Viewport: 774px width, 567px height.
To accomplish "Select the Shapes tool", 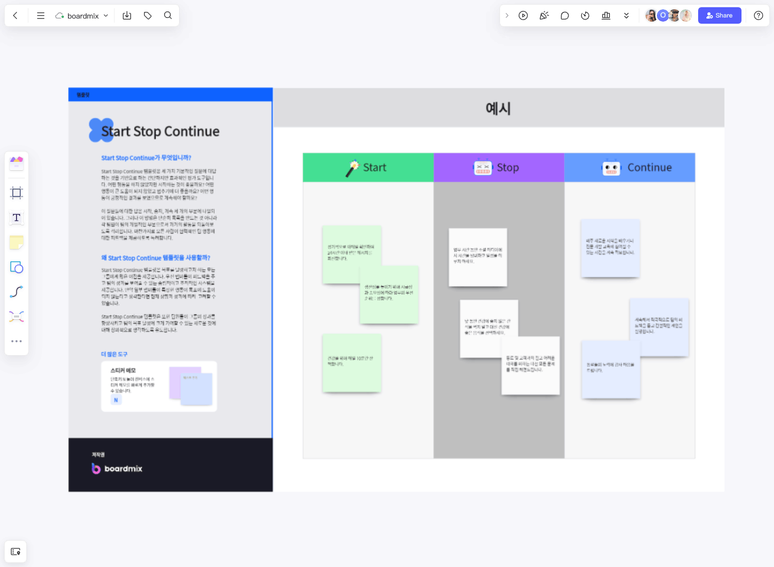I will click(17, 267).
